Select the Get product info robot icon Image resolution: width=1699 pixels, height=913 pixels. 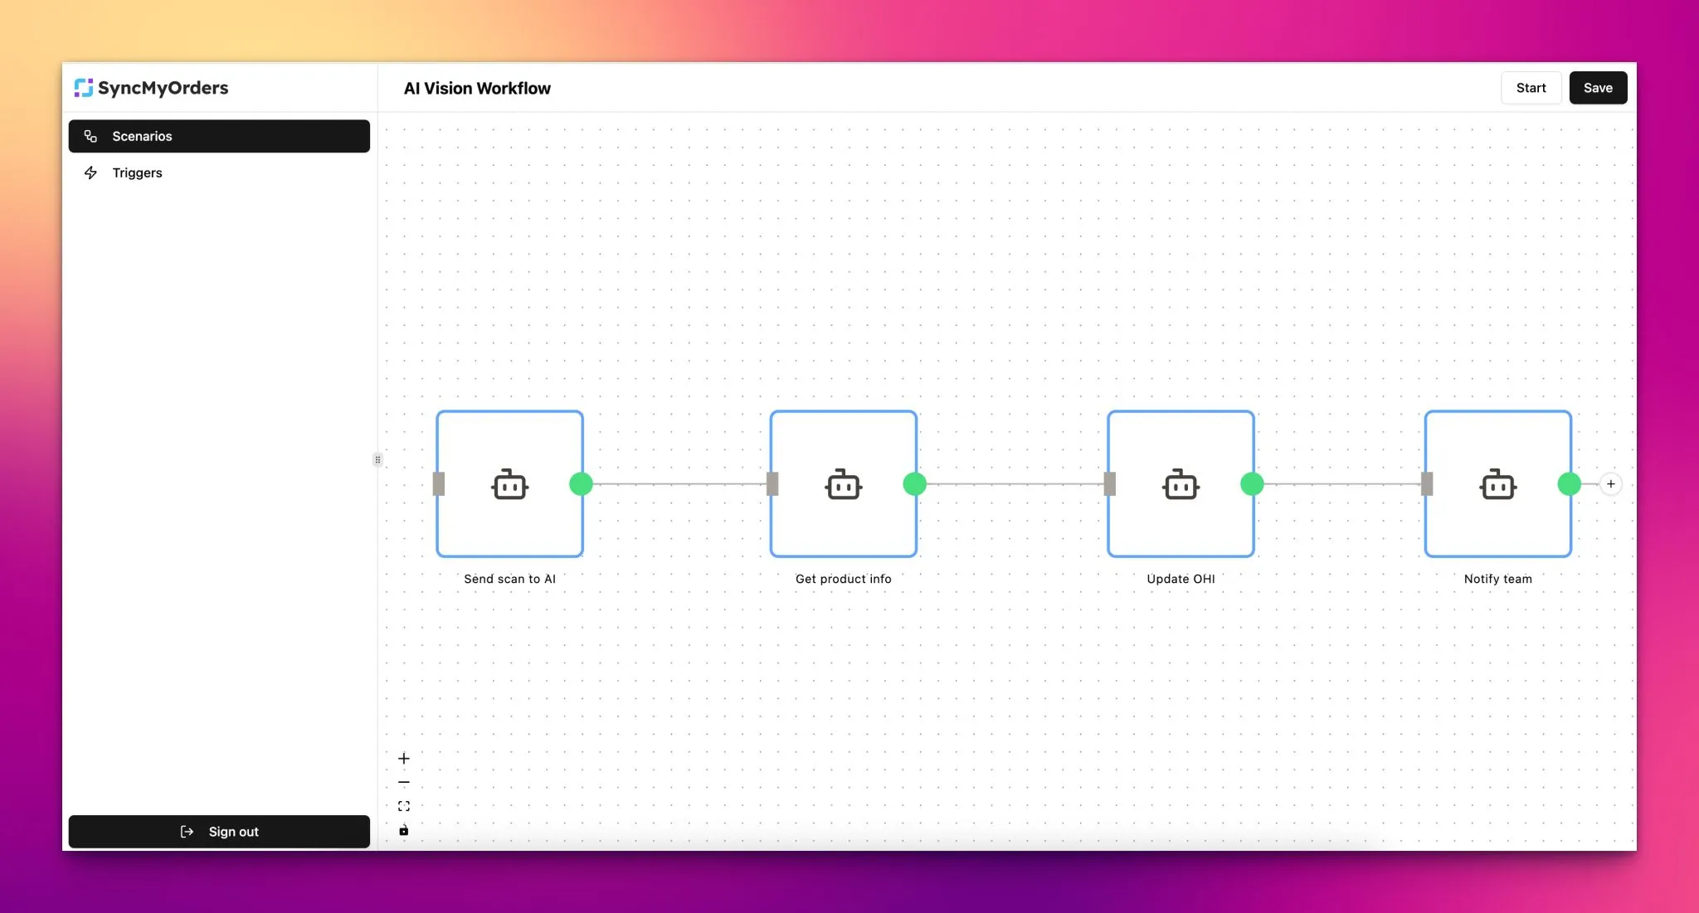[x=843, y=486]
